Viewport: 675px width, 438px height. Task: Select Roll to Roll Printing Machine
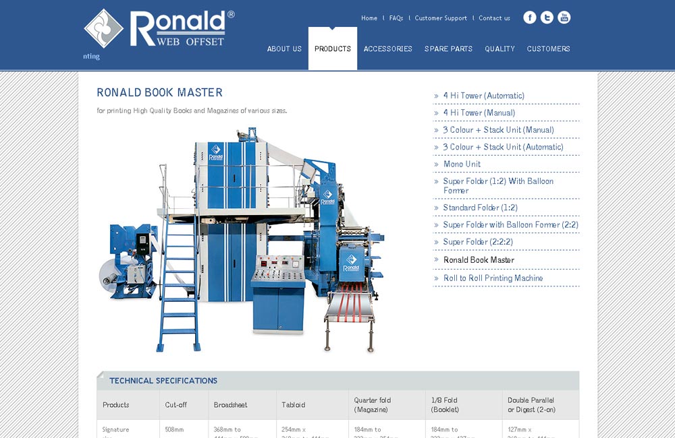click(493, 278)
